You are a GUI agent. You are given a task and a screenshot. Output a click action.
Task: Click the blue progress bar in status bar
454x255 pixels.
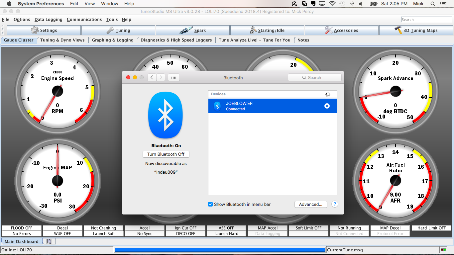point(220,250)
